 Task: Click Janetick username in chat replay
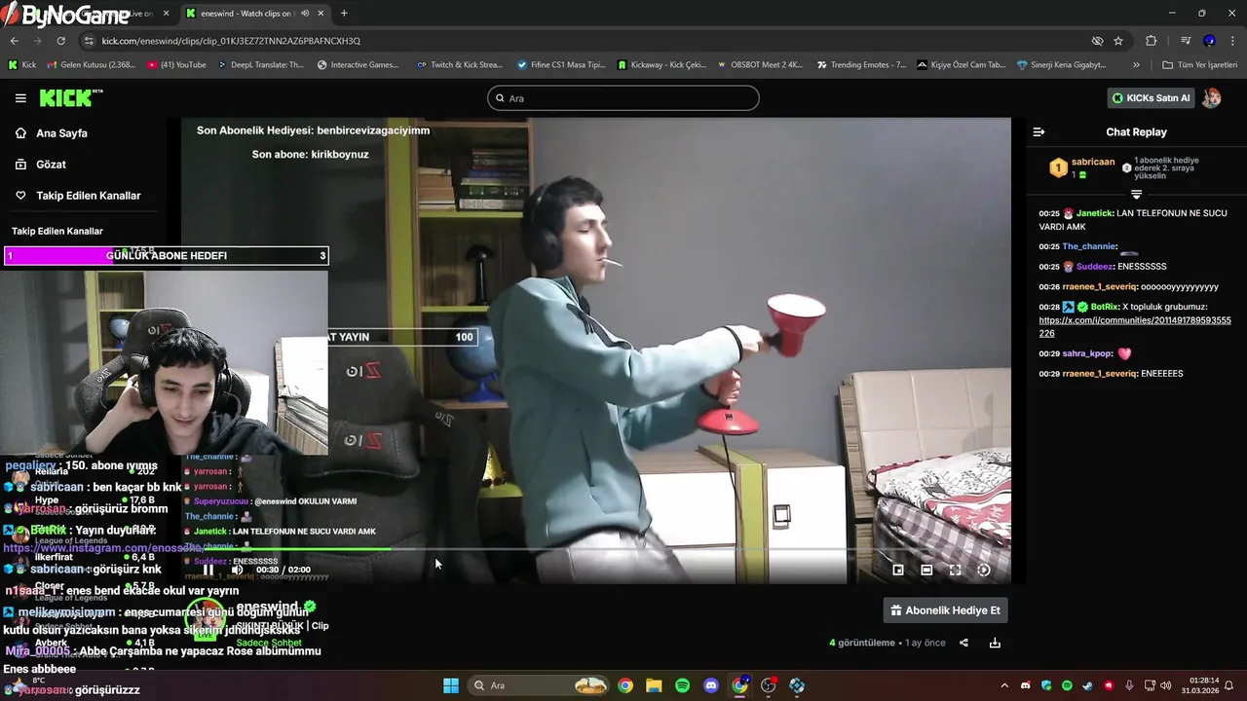(1094, 213)
